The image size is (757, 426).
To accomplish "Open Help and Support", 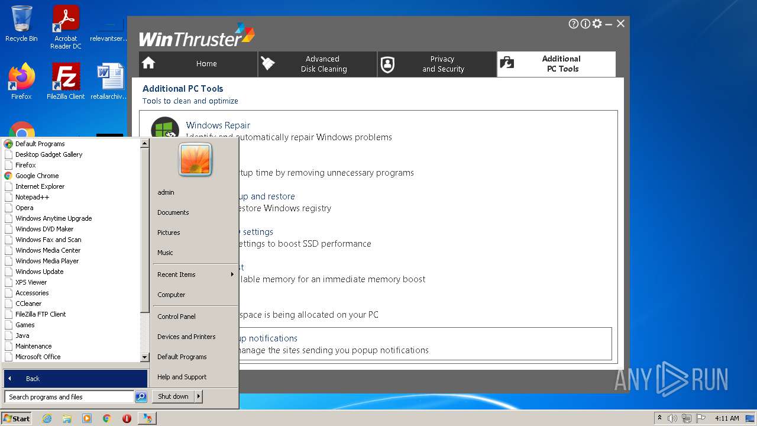I will point(195,377).
